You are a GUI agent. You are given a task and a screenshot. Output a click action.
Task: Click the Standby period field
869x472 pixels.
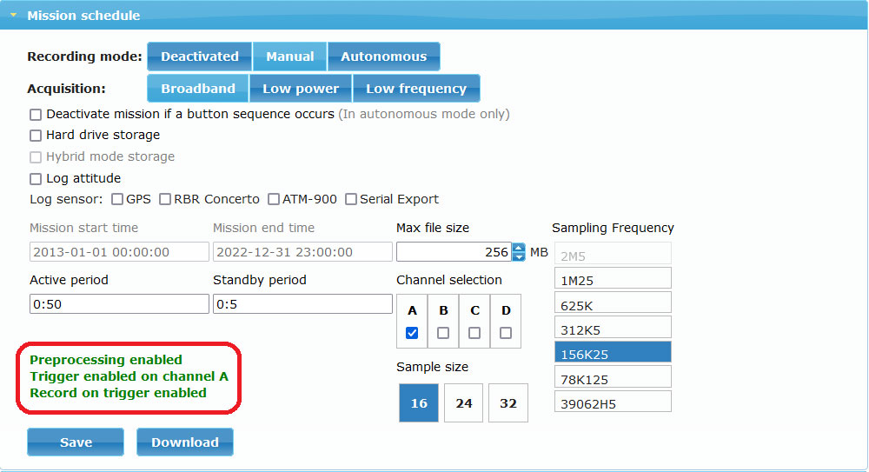[x=302, y=304]
